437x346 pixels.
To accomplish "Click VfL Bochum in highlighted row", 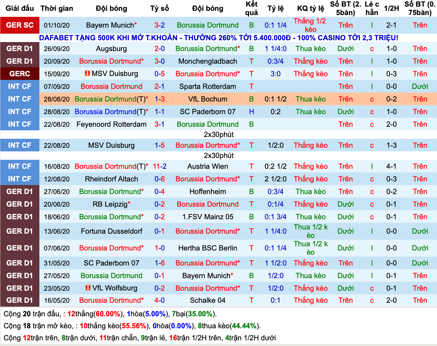I will 208,99.
